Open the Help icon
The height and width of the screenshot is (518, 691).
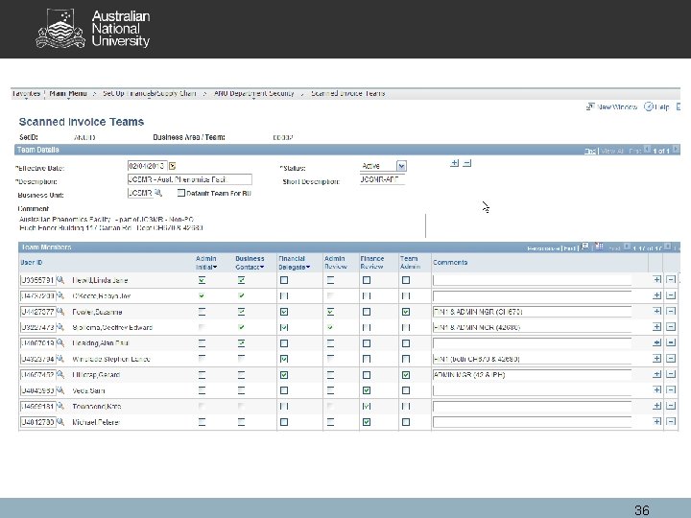(648, 106)
